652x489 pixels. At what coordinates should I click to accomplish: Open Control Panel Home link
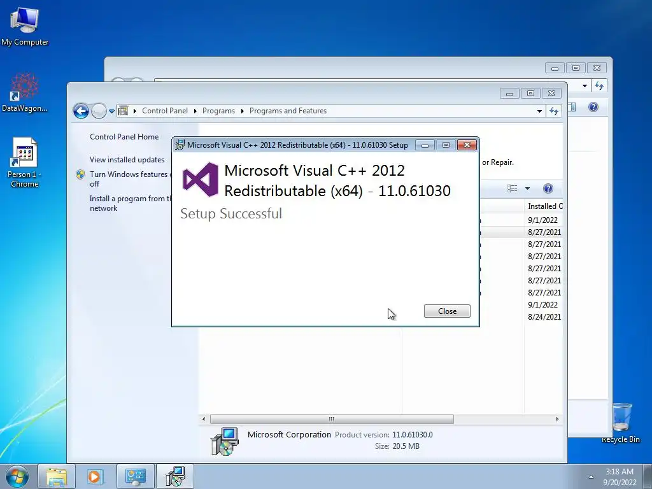pos(124,137)
